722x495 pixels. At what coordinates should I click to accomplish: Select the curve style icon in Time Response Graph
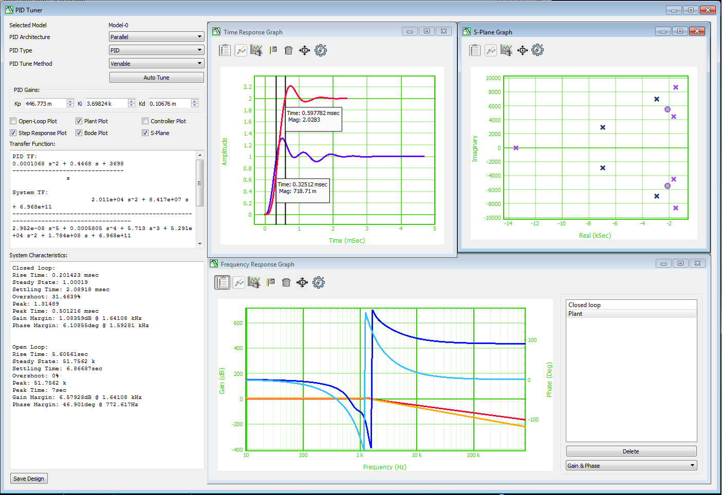[240, 50]
